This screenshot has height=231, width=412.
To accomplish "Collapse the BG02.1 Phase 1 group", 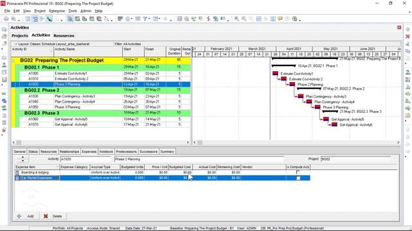I will (x=17, y=67).
